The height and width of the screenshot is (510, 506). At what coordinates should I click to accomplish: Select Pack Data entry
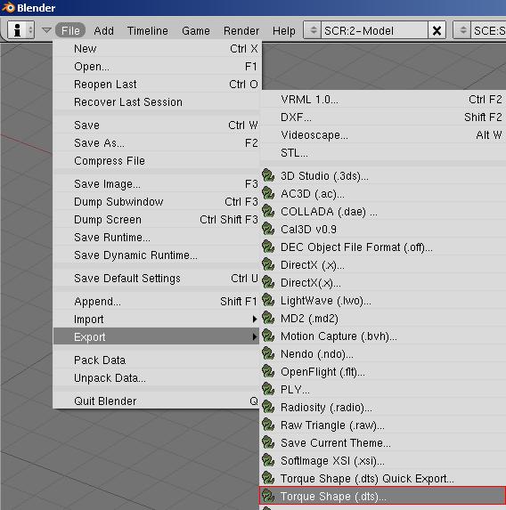tap(156, 360)
